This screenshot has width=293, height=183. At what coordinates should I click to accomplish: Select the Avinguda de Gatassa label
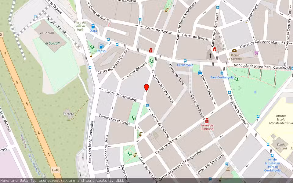point(238,109)
